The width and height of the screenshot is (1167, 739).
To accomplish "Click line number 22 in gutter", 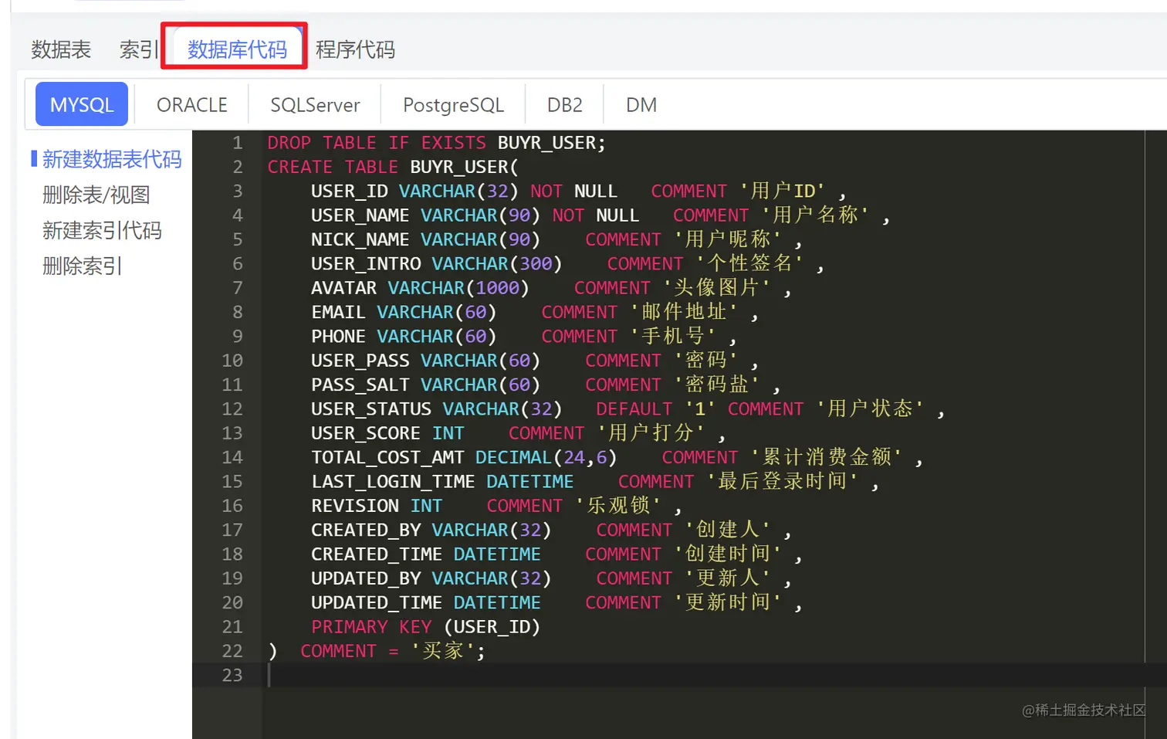I will [x=232, y=651].
